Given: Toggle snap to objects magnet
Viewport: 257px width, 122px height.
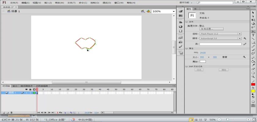Looking at the screenshot, I should coord(253,106).
